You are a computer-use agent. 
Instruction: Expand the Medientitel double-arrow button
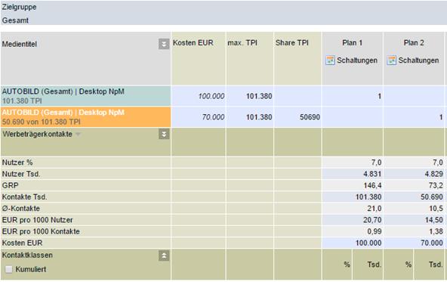[x=164, y=44]
